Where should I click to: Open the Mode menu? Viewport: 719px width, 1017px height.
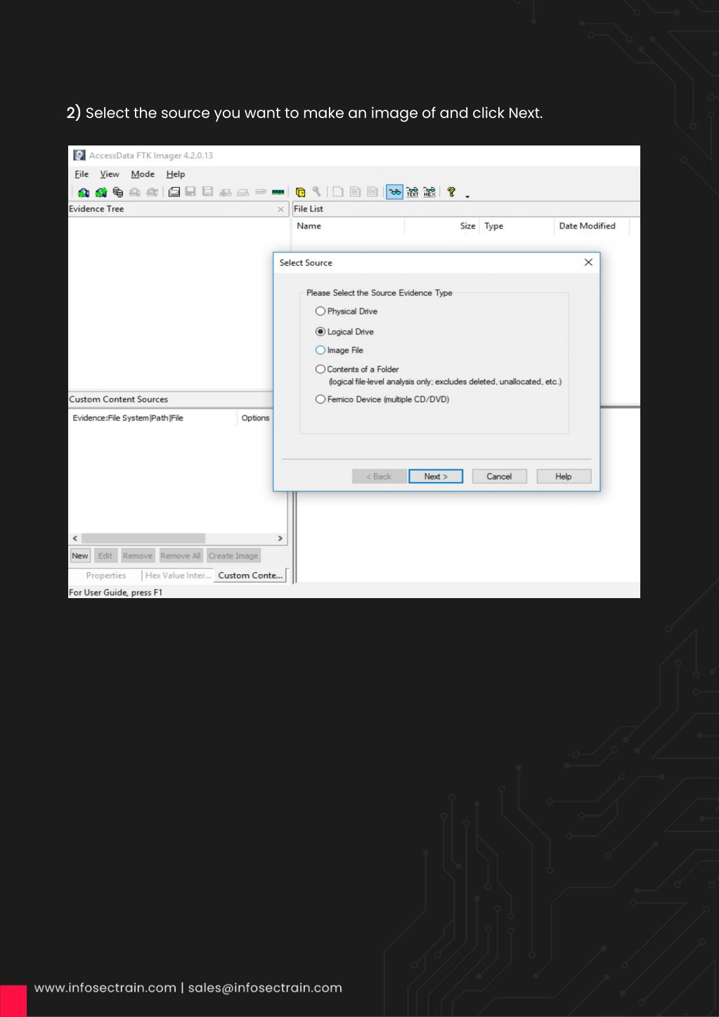tap(143, 174)
